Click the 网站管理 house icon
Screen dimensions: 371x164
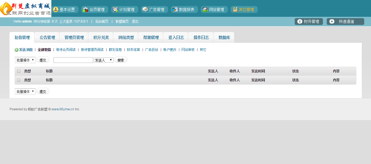click(x=205, y=9)
